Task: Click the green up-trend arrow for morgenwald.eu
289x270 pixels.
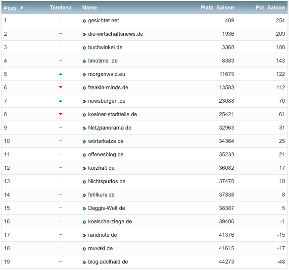Action: (61, 74)
